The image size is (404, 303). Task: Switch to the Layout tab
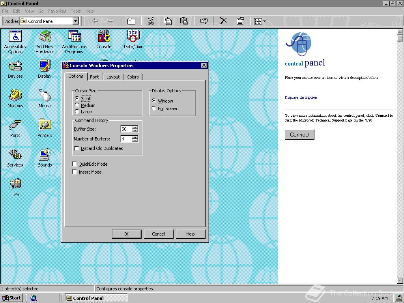[x=113, y=77]
